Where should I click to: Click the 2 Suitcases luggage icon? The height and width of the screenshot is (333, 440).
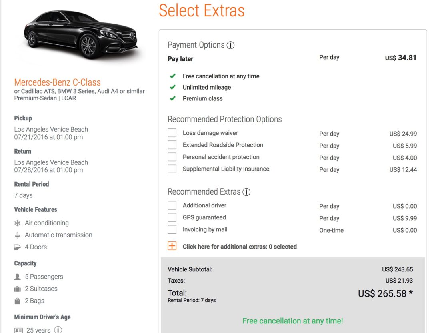point(18,289)
